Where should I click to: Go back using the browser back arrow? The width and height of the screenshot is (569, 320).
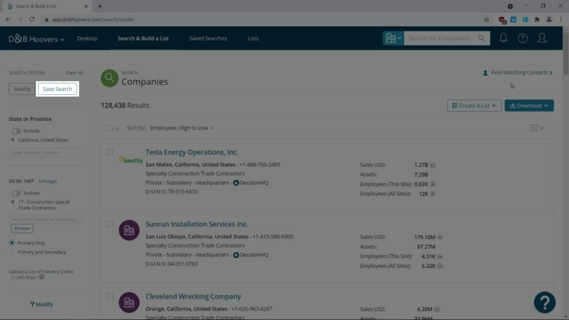point(8,20)
